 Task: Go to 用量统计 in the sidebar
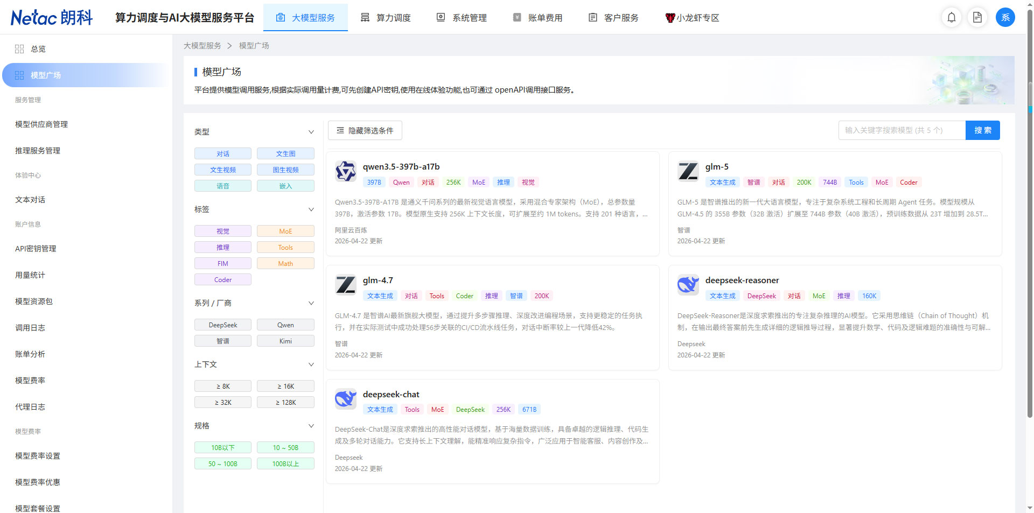click(30, 275)
